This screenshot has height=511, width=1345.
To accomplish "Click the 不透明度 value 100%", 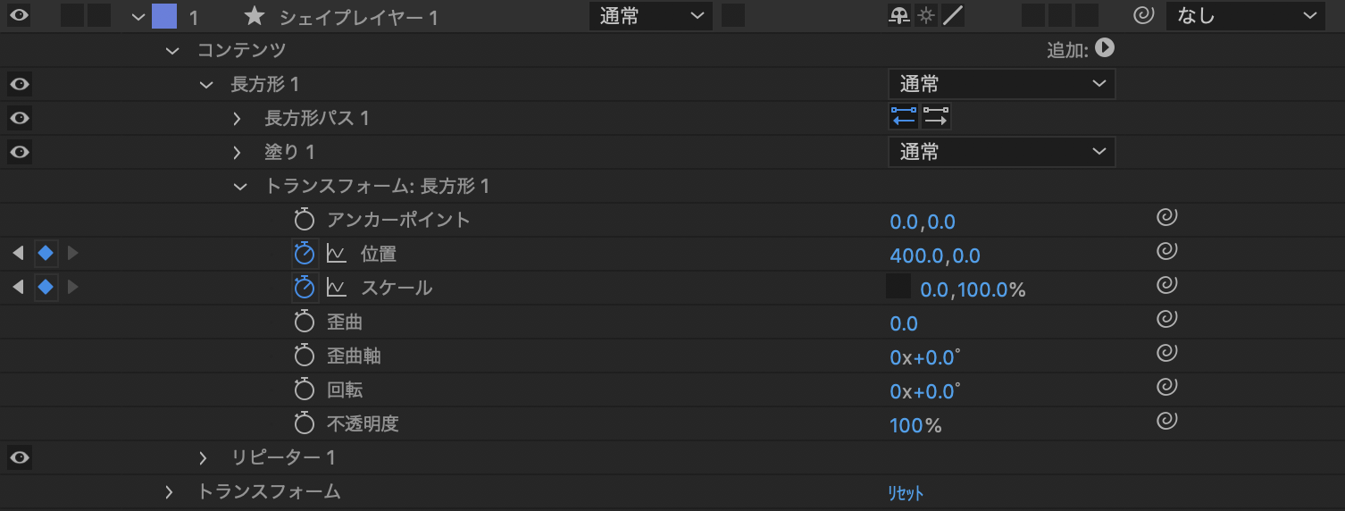I will 915,425.
